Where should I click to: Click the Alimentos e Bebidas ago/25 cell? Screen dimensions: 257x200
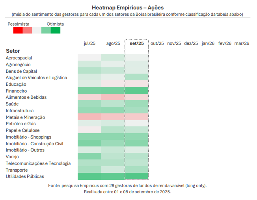point(113,97)
